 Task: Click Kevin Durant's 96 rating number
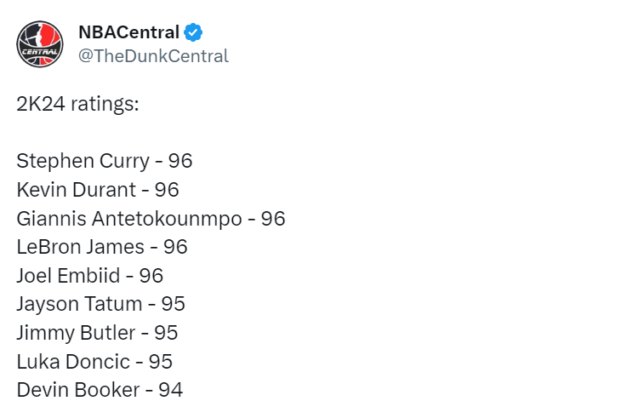167,190
